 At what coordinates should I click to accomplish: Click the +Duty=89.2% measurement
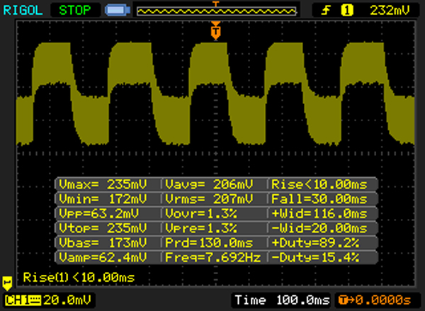point(315,243)
